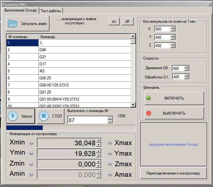Click the Команда column header
This screenshot has width=213, height=187.
[85, 37]
